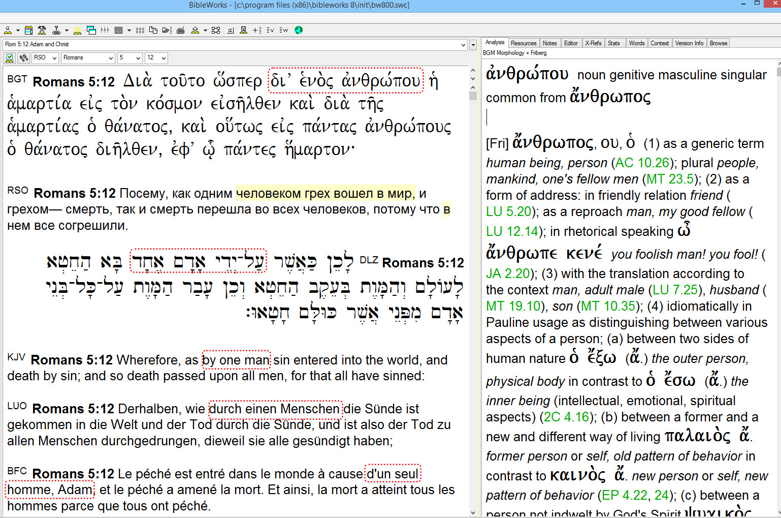This screenshot has width=781, height=518.
Task: Click the four-pane grid layout icon
Action: 118,30
